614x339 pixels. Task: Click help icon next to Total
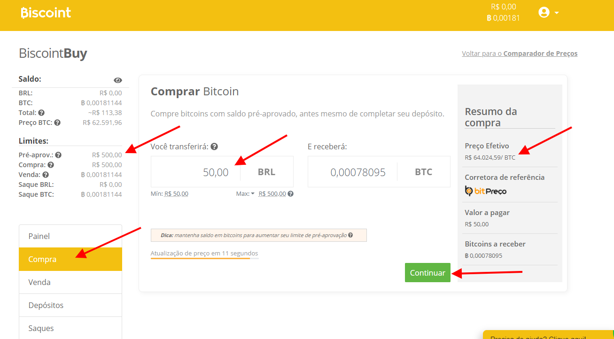[41, 113]
